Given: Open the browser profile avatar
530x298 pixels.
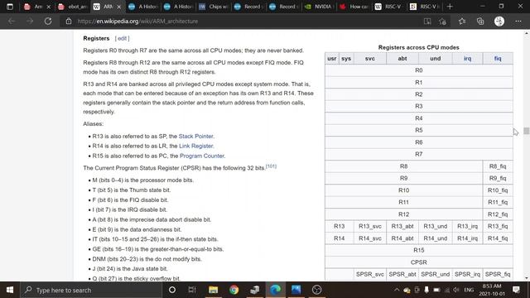Looking at the screenshot, I should point(499,22).
